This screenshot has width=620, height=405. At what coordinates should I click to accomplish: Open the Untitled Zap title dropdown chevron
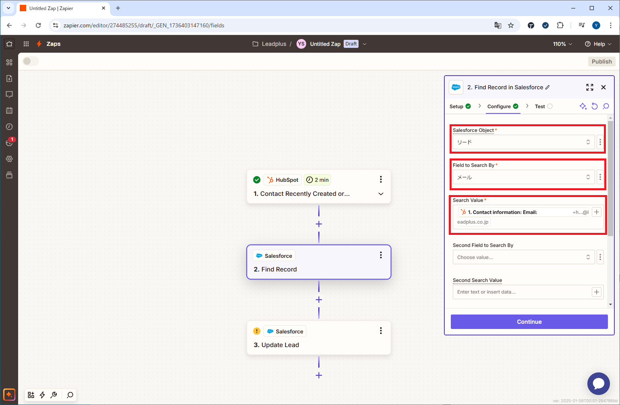click(365, 44)
